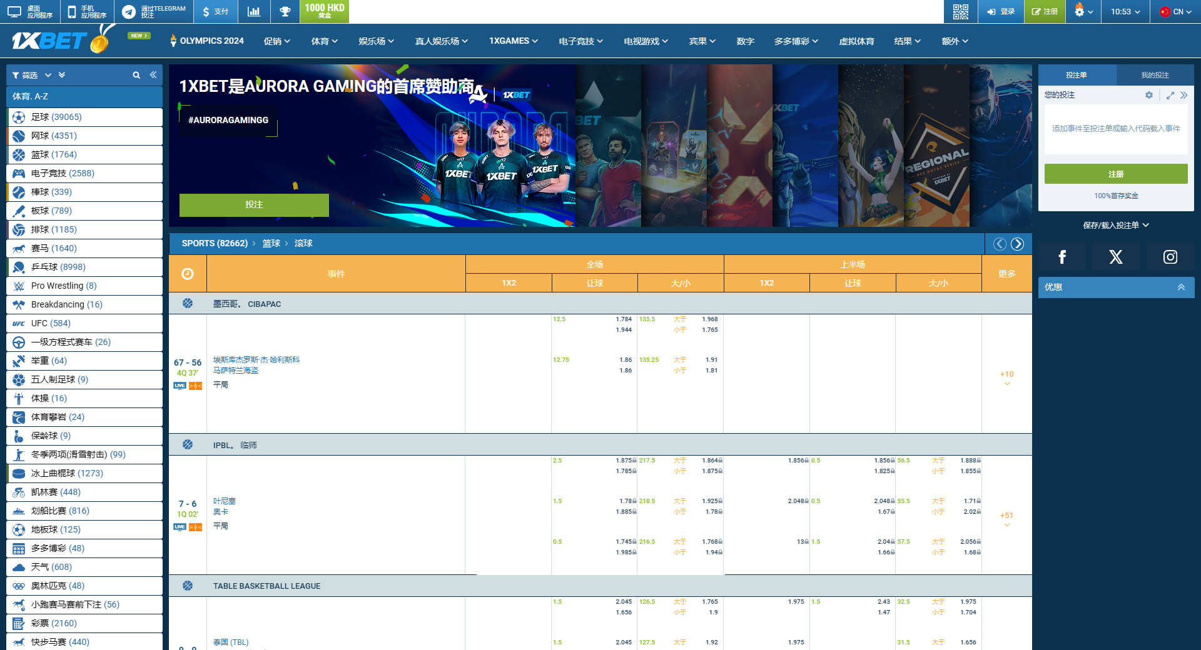Expand the bet slip to fullscreen icon

click(1170, 96)
